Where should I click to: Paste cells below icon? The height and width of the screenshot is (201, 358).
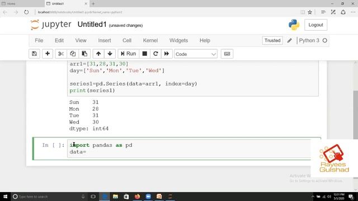tap(84, 54)
